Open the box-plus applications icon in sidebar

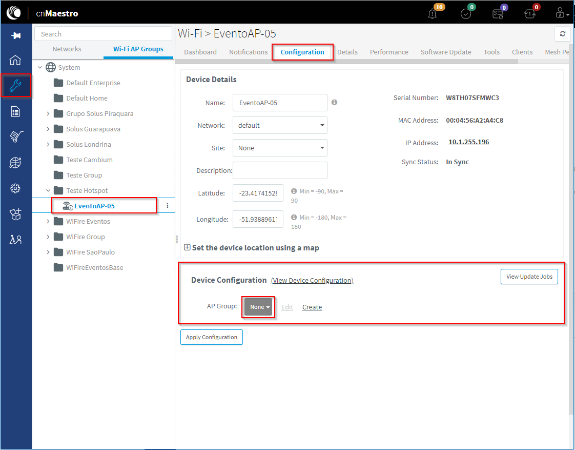point(15,214)
